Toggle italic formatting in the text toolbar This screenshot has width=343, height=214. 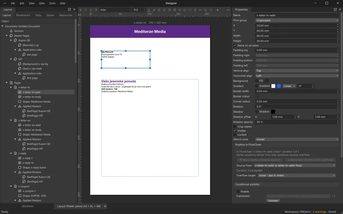tap(85, 10)
